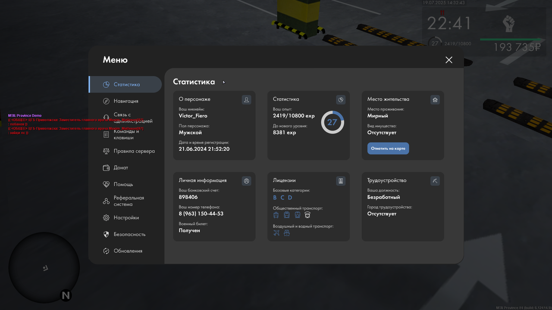The height and width of the screenshot is (310, 552).
Task: Click the pie chart icon in Статистика card
Action: click(x=341, y=100)
